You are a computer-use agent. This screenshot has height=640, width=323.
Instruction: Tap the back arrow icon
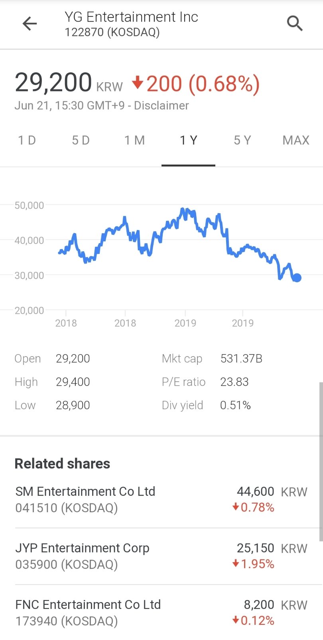pos(30,24)
